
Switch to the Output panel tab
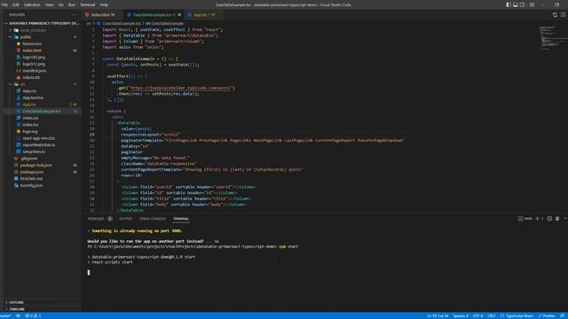click(x=126, y=219)
